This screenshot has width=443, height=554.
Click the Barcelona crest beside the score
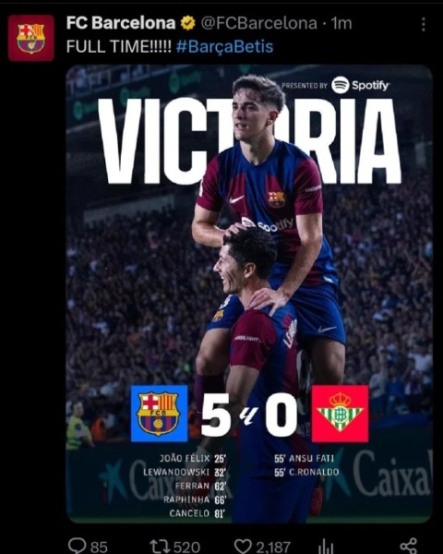[x=159, y=414]
